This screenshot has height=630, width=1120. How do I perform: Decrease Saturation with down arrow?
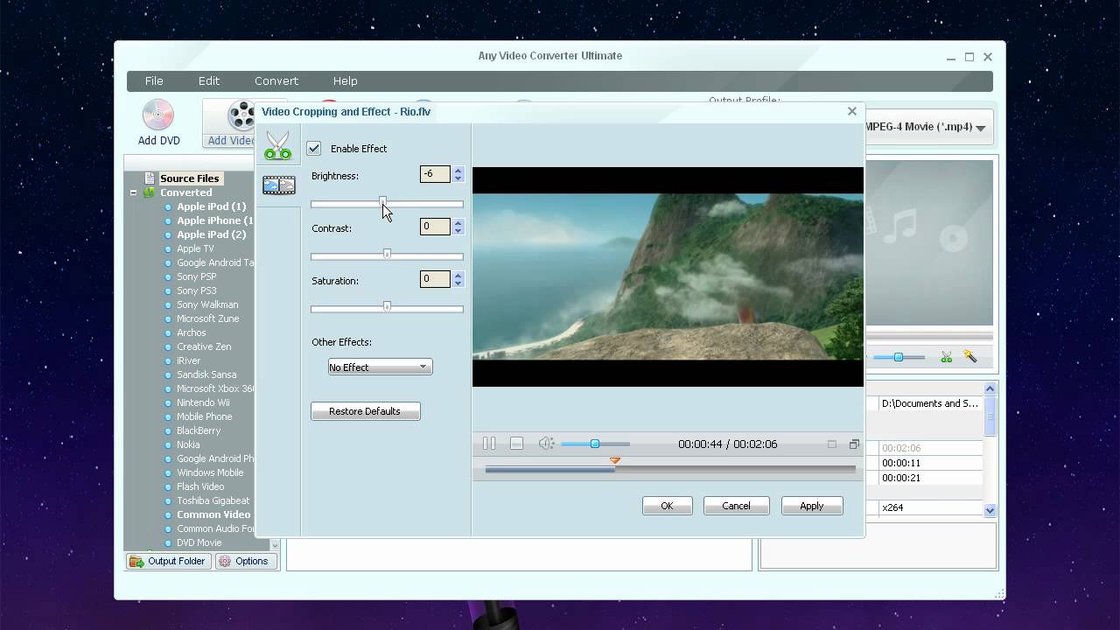click(x=458, y=283)
